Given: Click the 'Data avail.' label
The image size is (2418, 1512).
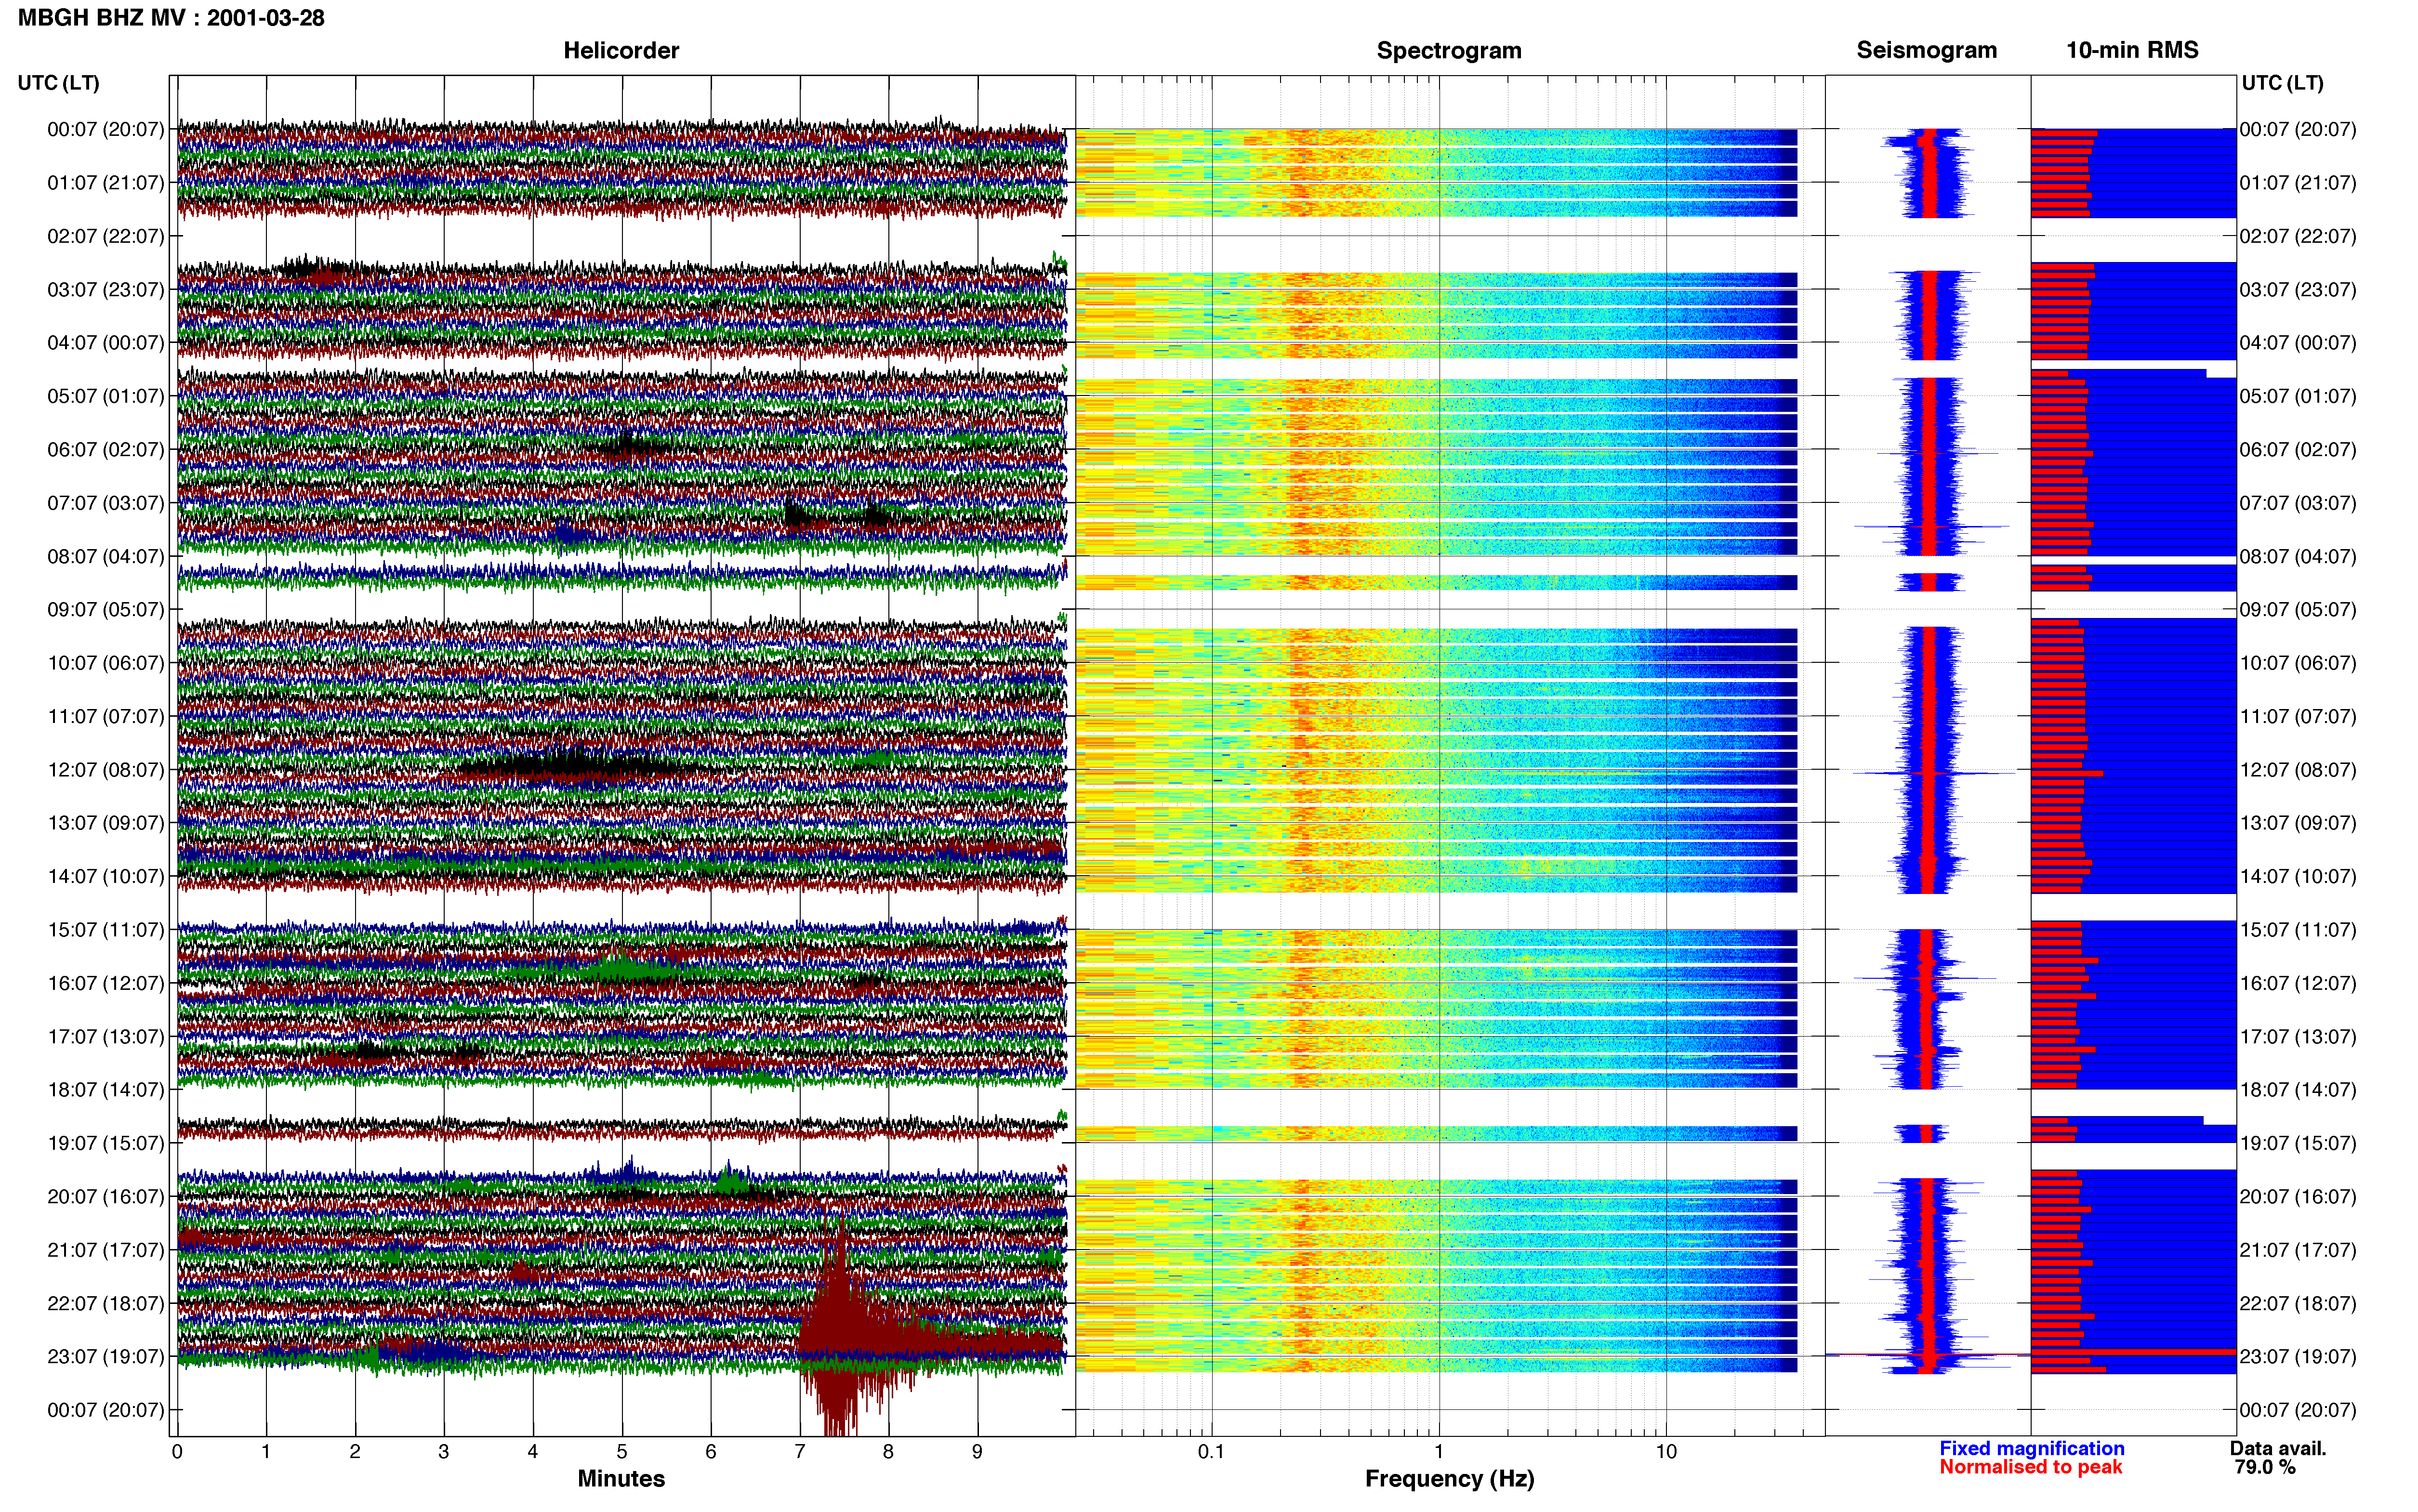Looking at the screenshot, I should (x=2278, y=1448).
